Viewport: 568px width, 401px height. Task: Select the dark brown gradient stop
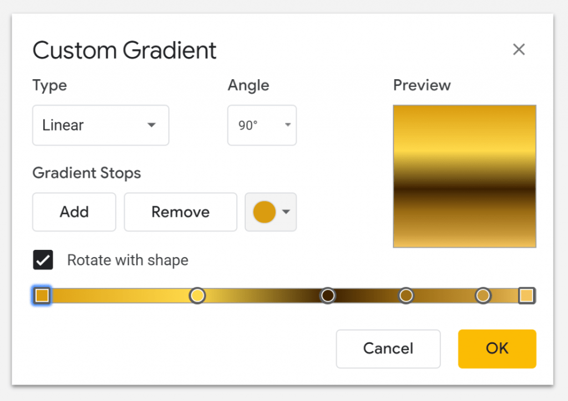click(328, 295)
